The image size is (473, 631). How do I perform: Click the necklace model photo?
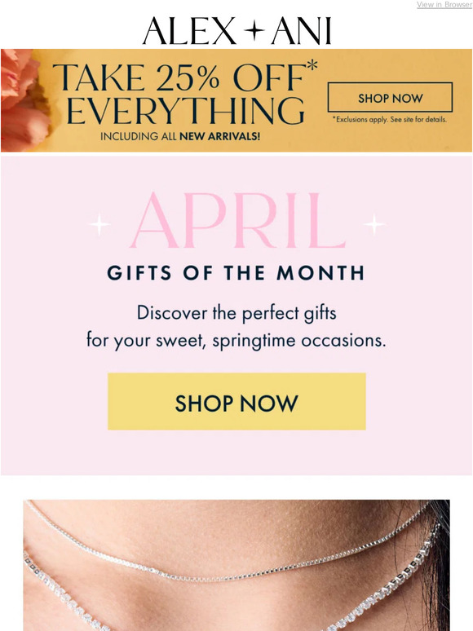click(x=236, y=565)
